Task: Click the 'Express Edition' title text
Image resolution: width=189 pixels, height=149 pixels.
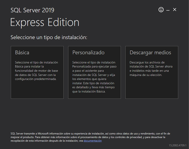Action: [x=45, y=23]
